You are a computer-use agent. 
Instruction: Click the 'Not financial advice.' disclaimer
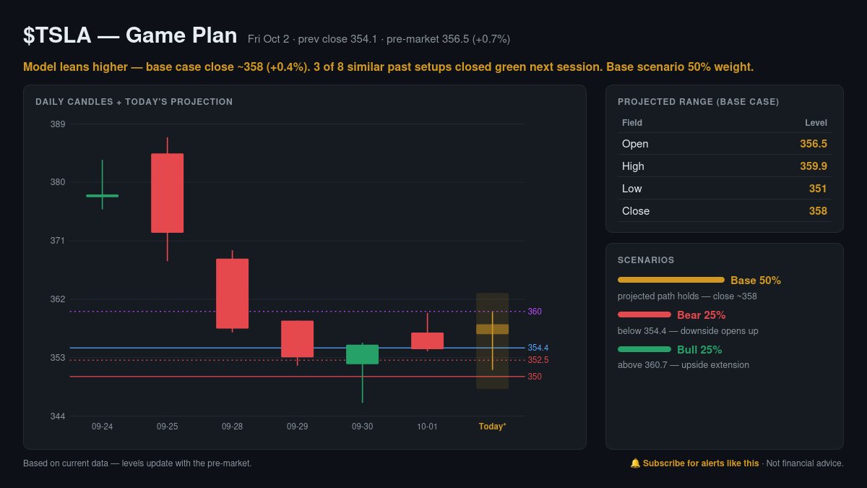(x=805, y=463)
